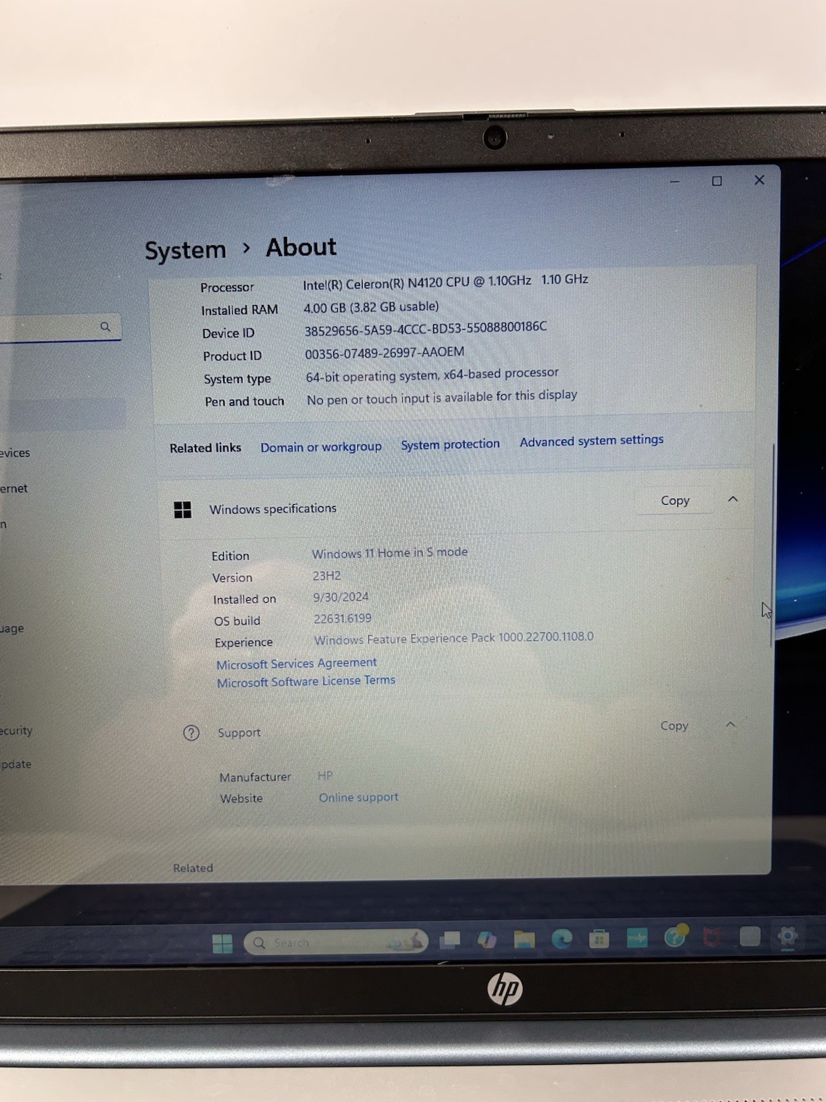Launch Copilot from the taskbar
Image resolution: width=826 pixels, height=1102 pixels.
pos(487,939)
